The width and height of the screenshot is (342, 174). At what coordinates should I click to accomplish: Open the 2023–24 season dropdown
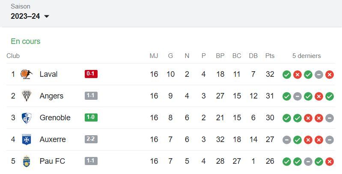[x=30, y=16]
